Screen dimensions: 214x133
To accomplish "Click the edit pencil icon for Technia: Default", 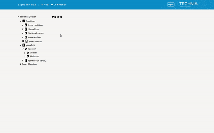I will [x=58, y=17].
